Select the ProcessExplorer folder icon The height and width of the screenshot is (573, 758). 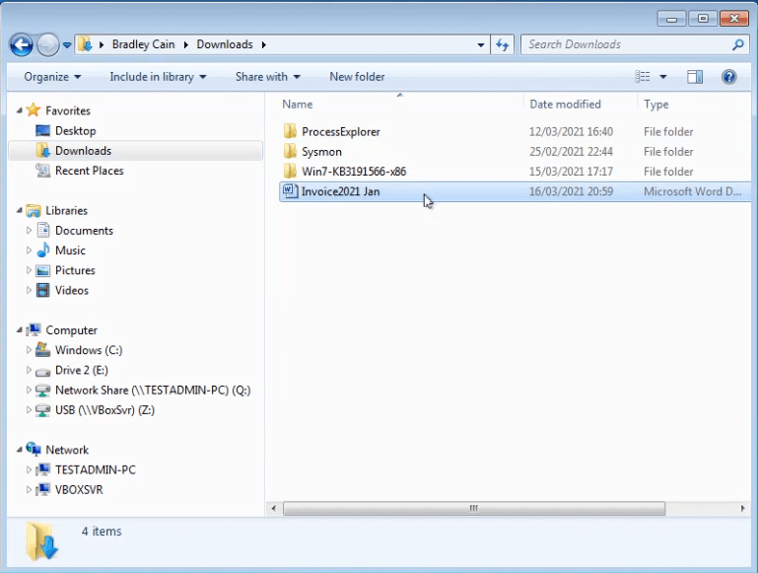[x=290, y=131]
